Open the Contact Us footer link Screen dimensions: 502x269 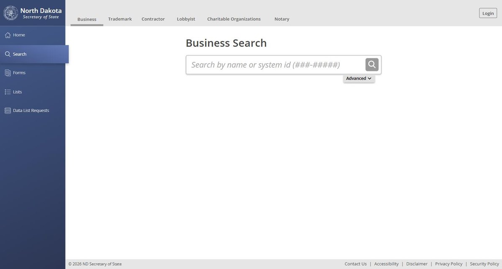tap(356, 264)
